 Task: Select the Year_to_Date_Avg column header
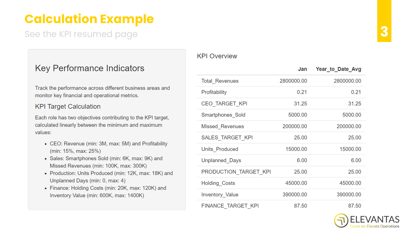pos(338,69)
